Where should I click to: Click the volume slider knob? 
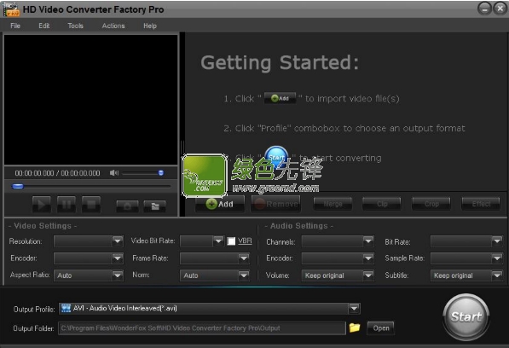click(160, 173)
